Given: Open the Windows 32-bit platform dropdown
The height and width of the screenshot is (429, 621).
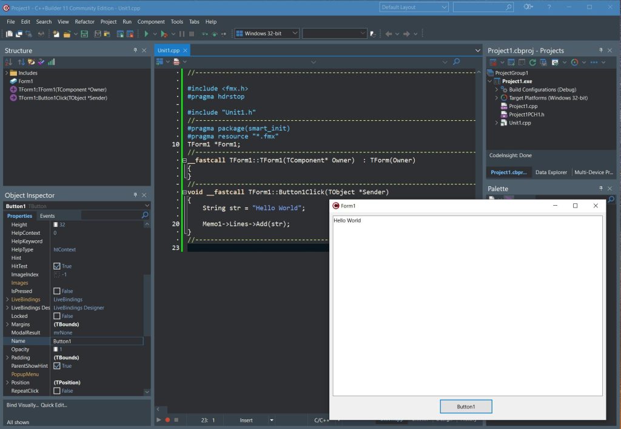Looking at the screenshot, I should (295, 33).
